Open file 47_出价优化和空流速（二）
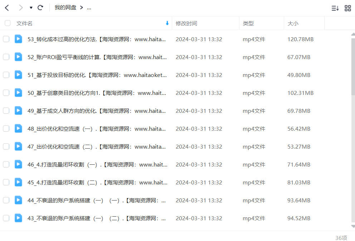 97,146
